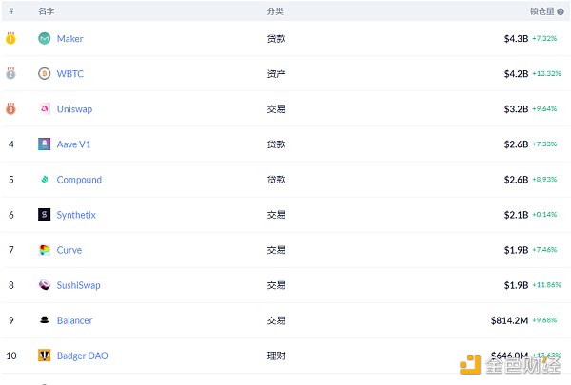Click the bronze third-place medal icon
571x385 pixels.
click(x=10, y=108)
